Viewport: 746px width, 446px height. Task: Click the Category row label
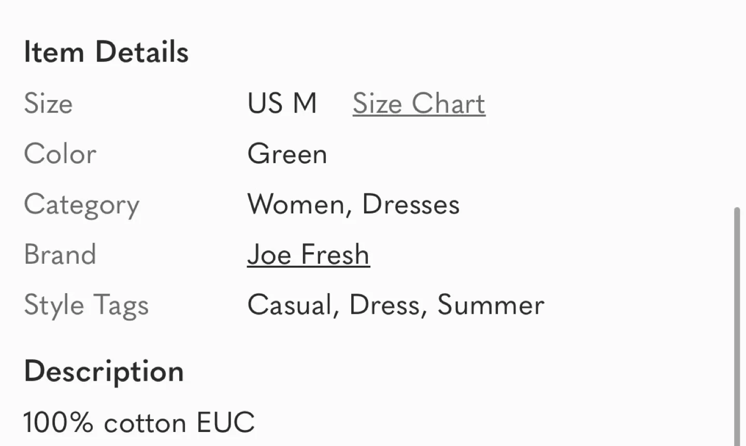pos(82,204)
